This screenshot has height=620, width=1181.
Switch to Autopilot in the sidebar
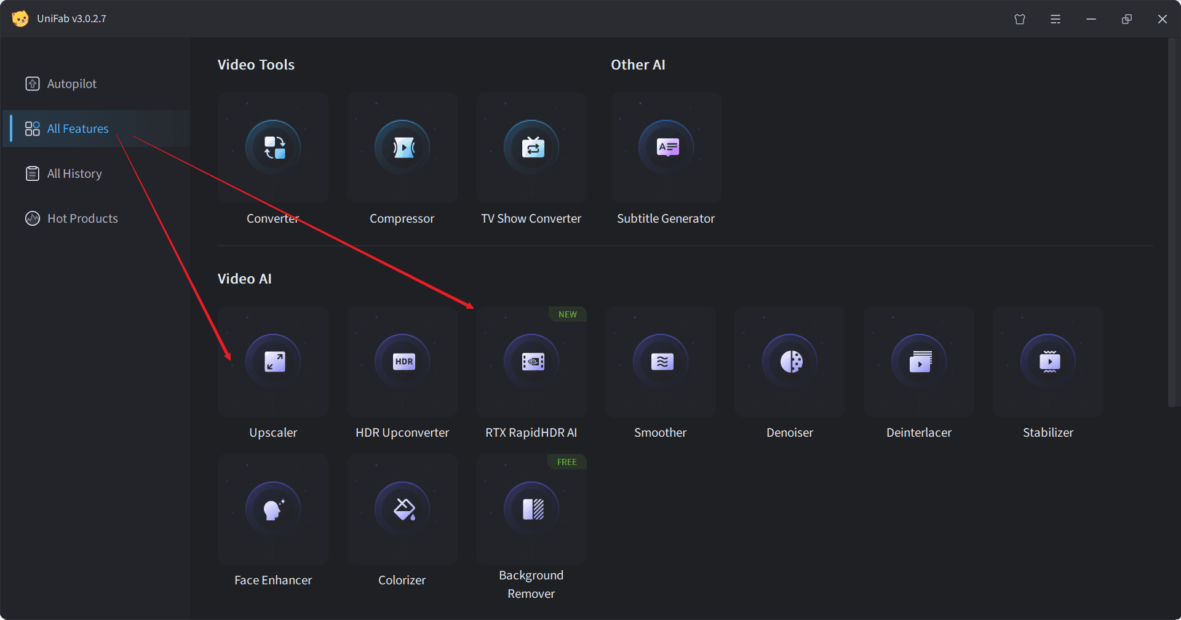point(71,84)
